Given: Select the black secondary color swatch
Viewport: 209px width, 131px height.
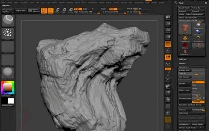Looking at the screenshot, I should tap(5, 101).
